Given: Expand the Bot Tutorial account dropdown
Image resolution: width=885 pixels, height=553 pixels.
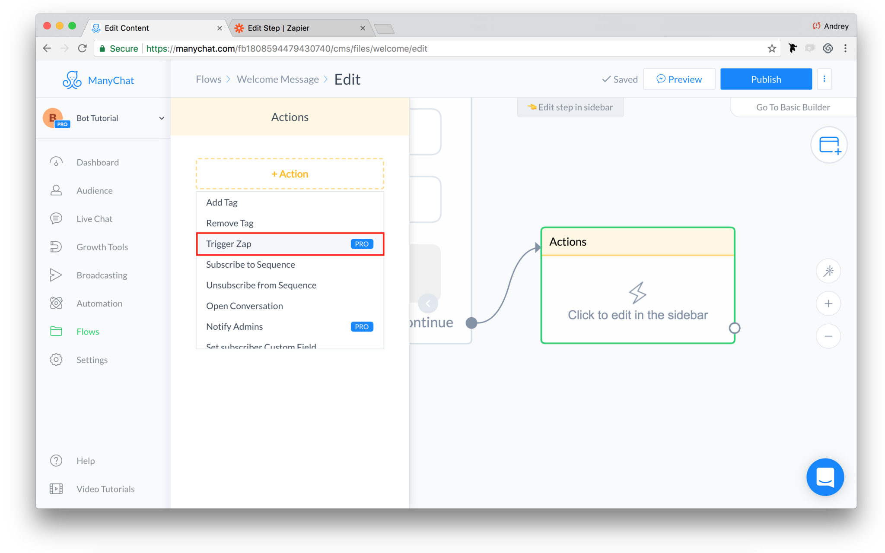Looking at the screenshot, I should 161,118.
